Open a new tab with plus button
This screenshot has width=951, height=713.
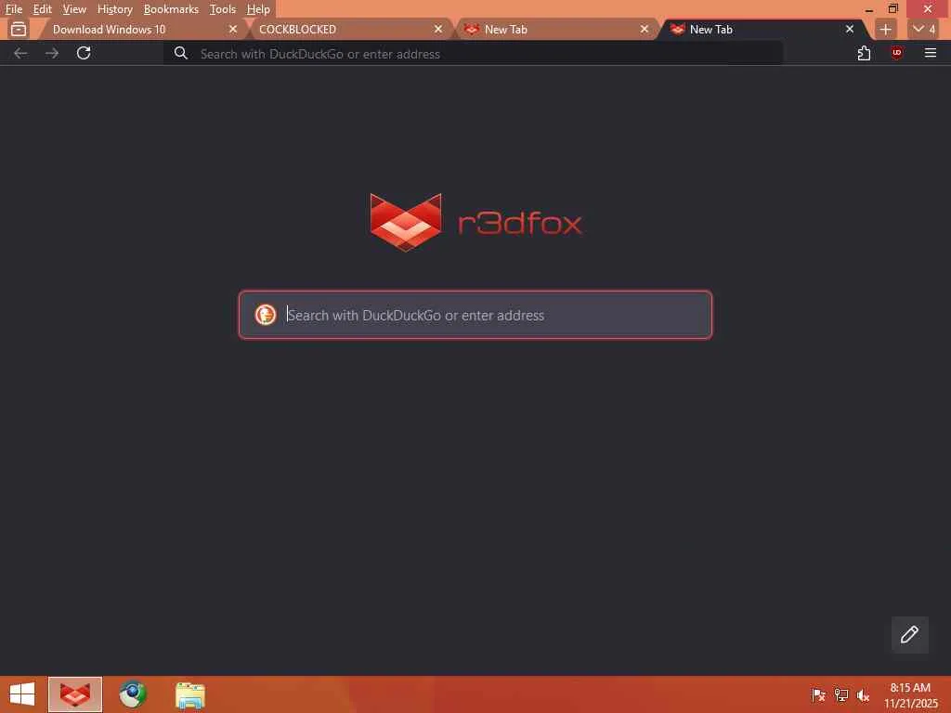point(885,29)
